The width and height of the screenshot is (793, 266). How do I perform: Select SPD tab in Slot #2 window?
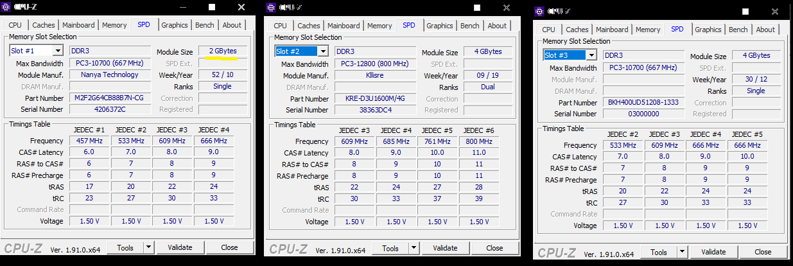point(409,25)
